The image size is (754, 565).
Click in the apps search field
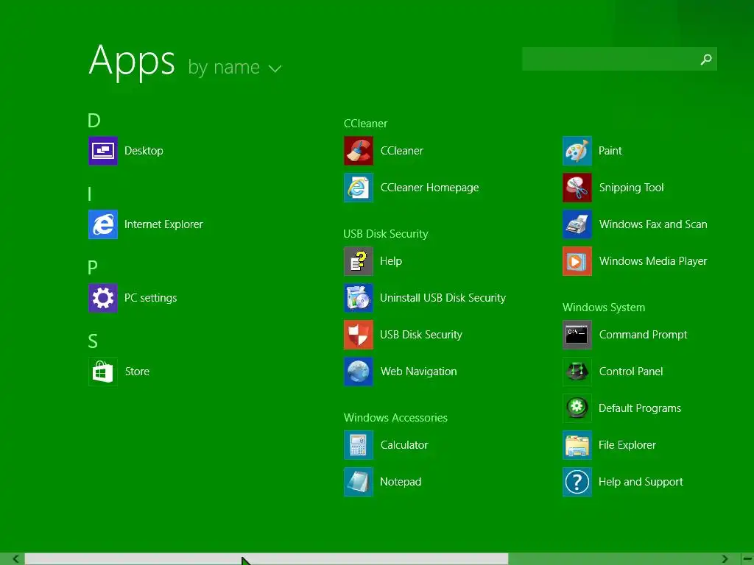point(619,59)
